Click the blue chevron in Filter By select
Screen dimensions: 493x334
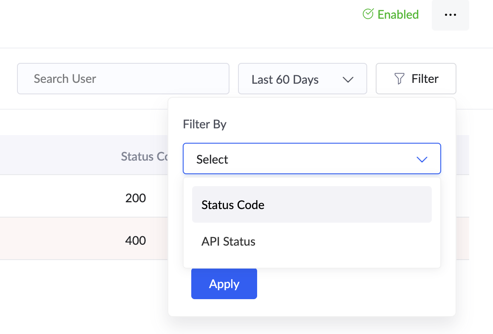pos(422,159)
